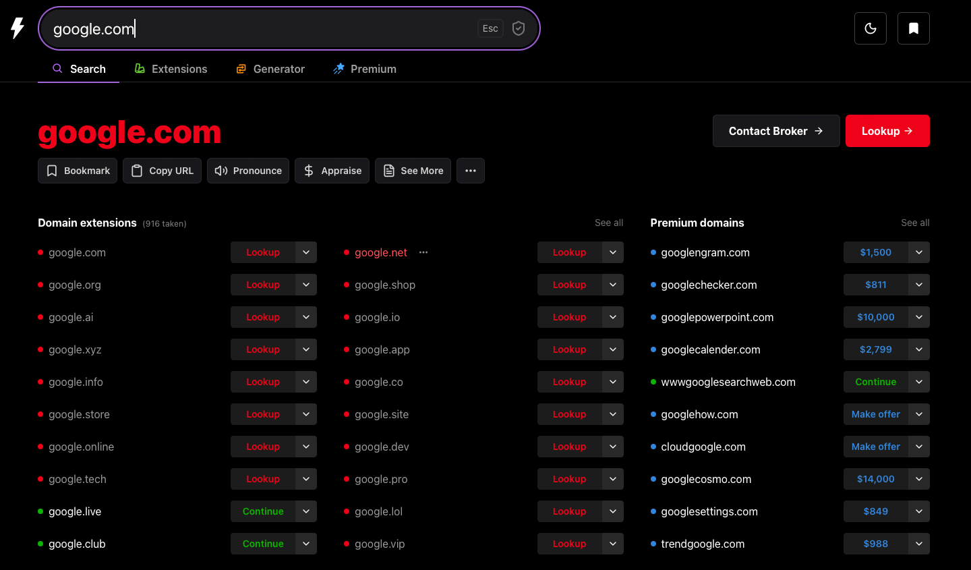Expand dropdown for google.org row
Screen dimensions: 971x570
tap(306, 285)
